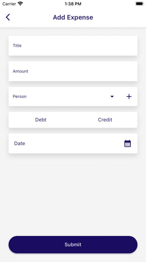
Task: Select Debt as the expense type
Action: tap(41, 120)
